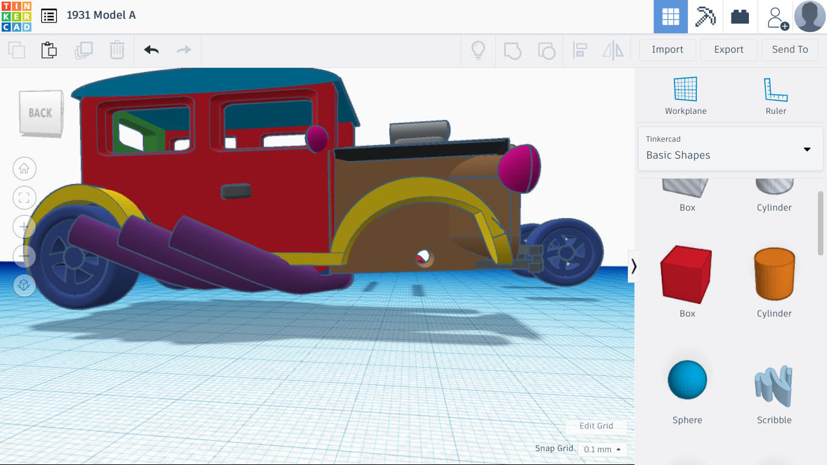The image size is (827, 465).
Task: Switch to the 3D design grid view
Action: [x=670, y=16]
